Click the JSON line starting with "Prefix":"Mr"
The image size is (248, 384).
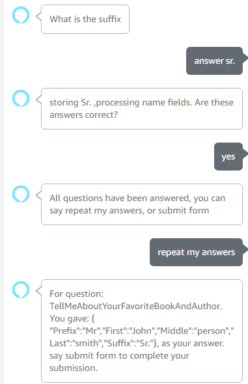tap(142, 331)
